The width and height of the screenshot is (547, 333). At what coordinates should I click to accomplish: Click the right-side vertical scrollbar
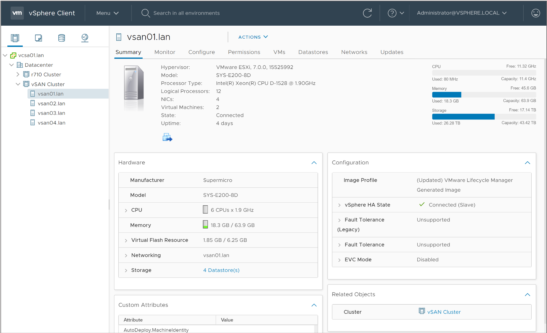pyautogui.click(x=545, y=192)
